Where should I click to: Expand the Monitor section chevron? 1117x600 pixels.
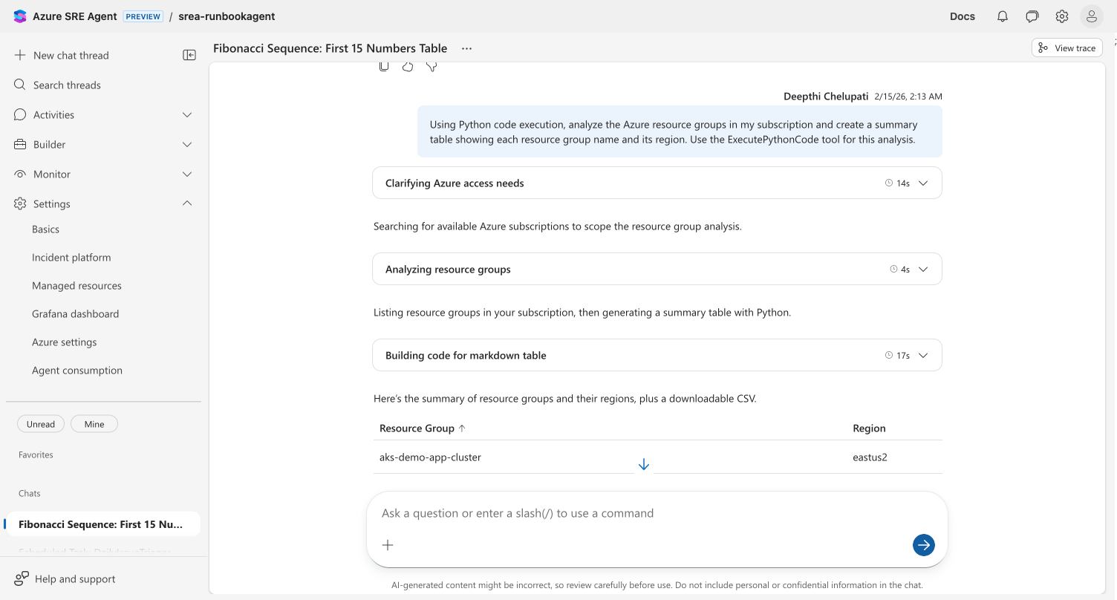pyautogui.click(x=187, y=174)
